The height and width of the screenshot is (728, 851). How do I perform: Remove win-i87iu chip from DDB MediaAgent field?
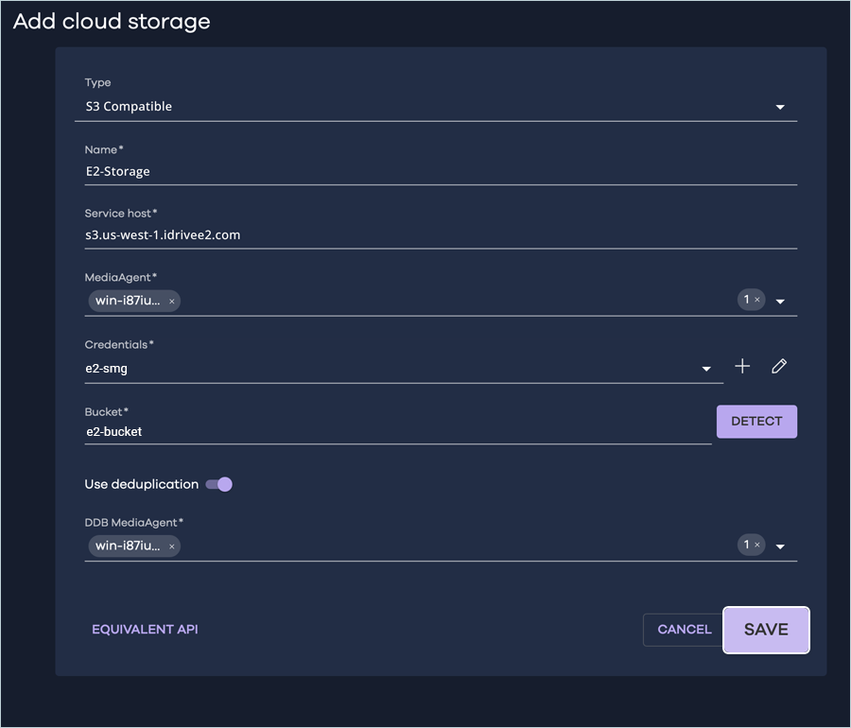[171, 546]
